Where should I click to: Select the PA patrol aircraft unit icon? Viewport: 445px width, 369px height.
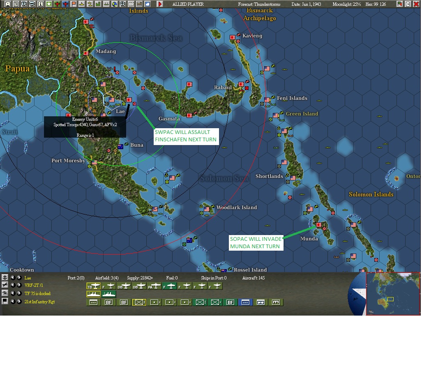[154, 286]
